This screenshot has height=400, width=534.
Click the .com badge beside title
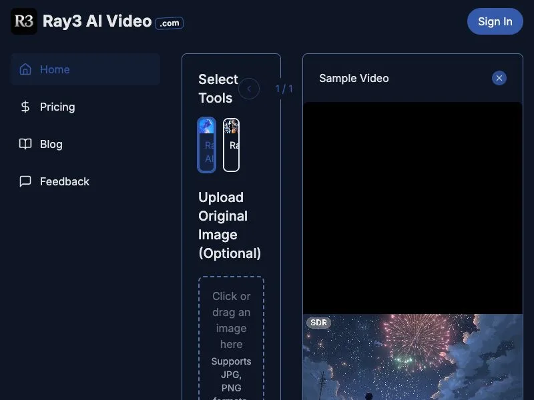(x=170, y=23)
